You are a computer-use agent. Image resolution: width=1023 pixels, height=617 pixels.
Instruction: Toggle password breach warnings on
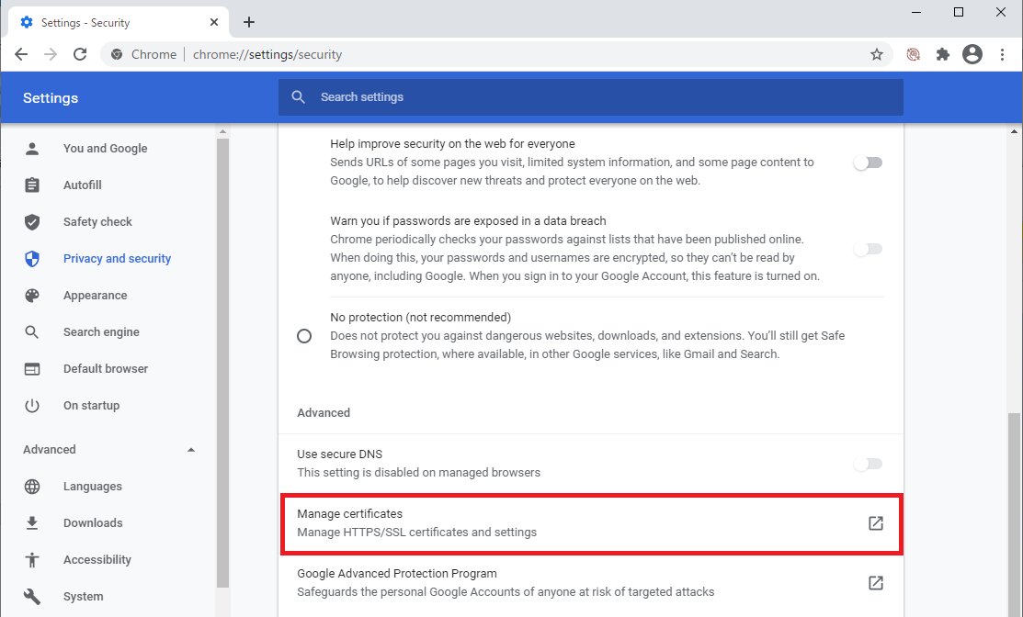[867, 248]
